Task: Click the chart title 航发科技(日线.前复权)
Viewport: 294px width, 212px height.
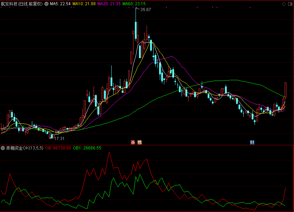Action: [x=21, y=4]
